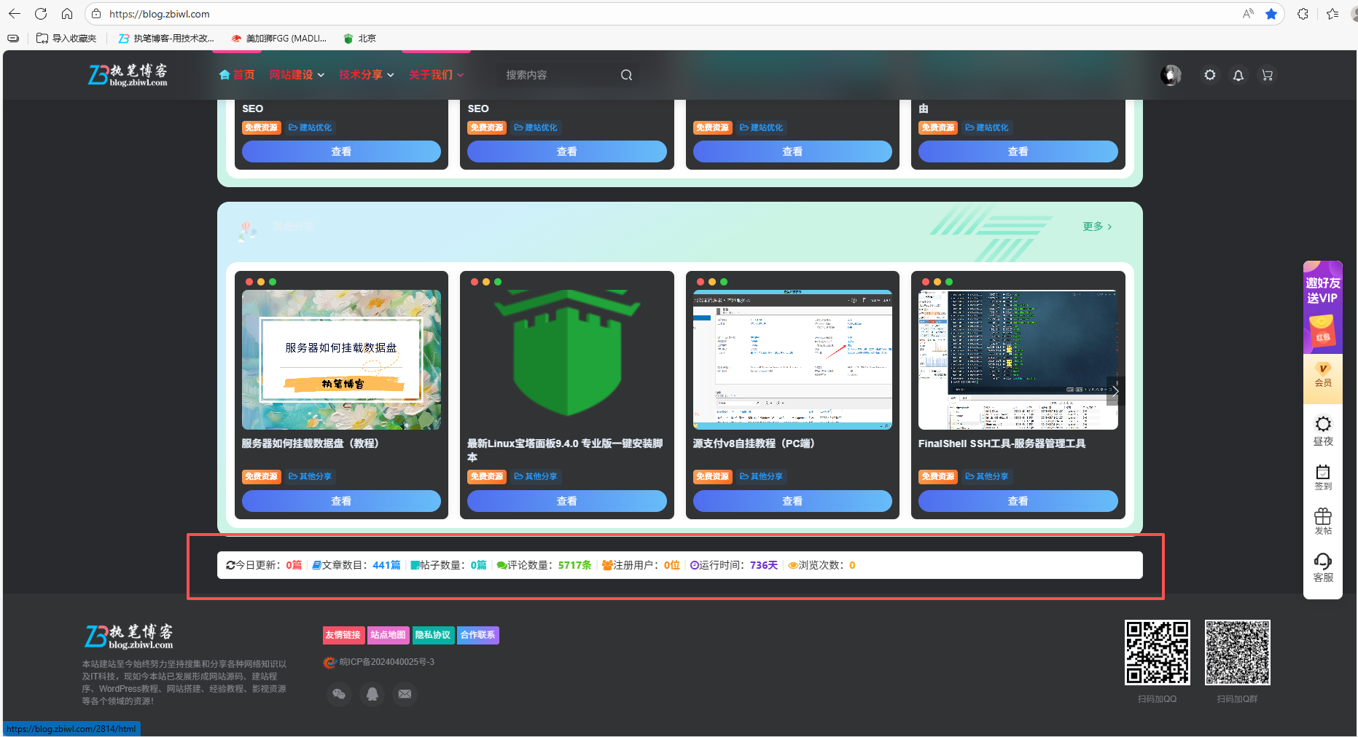This screenshot has height=737, width=1358.
Task: Click the footer WeChat icon
Action: pyautogui.click(x=339, y=694)
